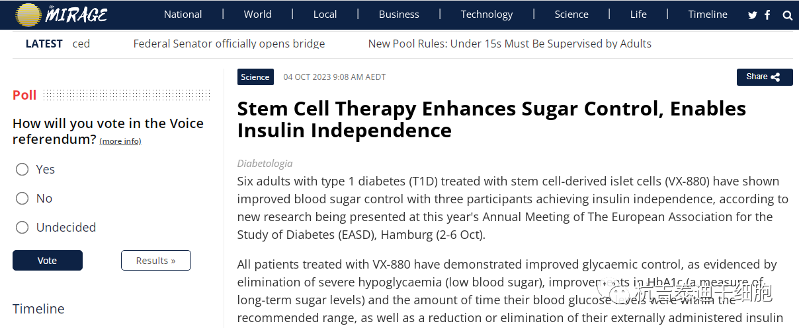
Task: Click the Science category tag
Action: [x=255, y=77]
